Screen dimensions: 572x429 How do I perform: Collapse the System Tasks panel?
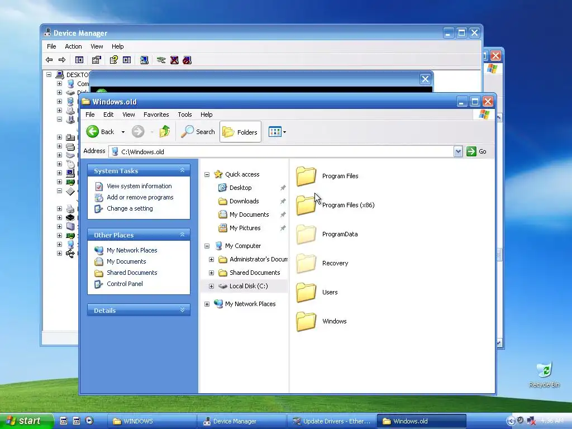[x=183, y=170]
